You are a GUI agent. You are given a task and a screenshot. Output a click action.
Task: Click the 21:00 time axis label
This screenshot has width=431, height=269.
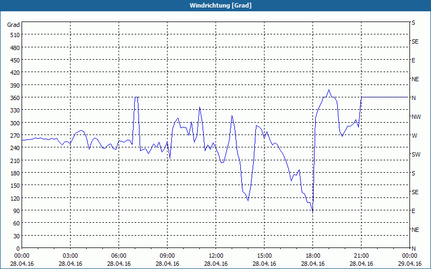[361, 256]
